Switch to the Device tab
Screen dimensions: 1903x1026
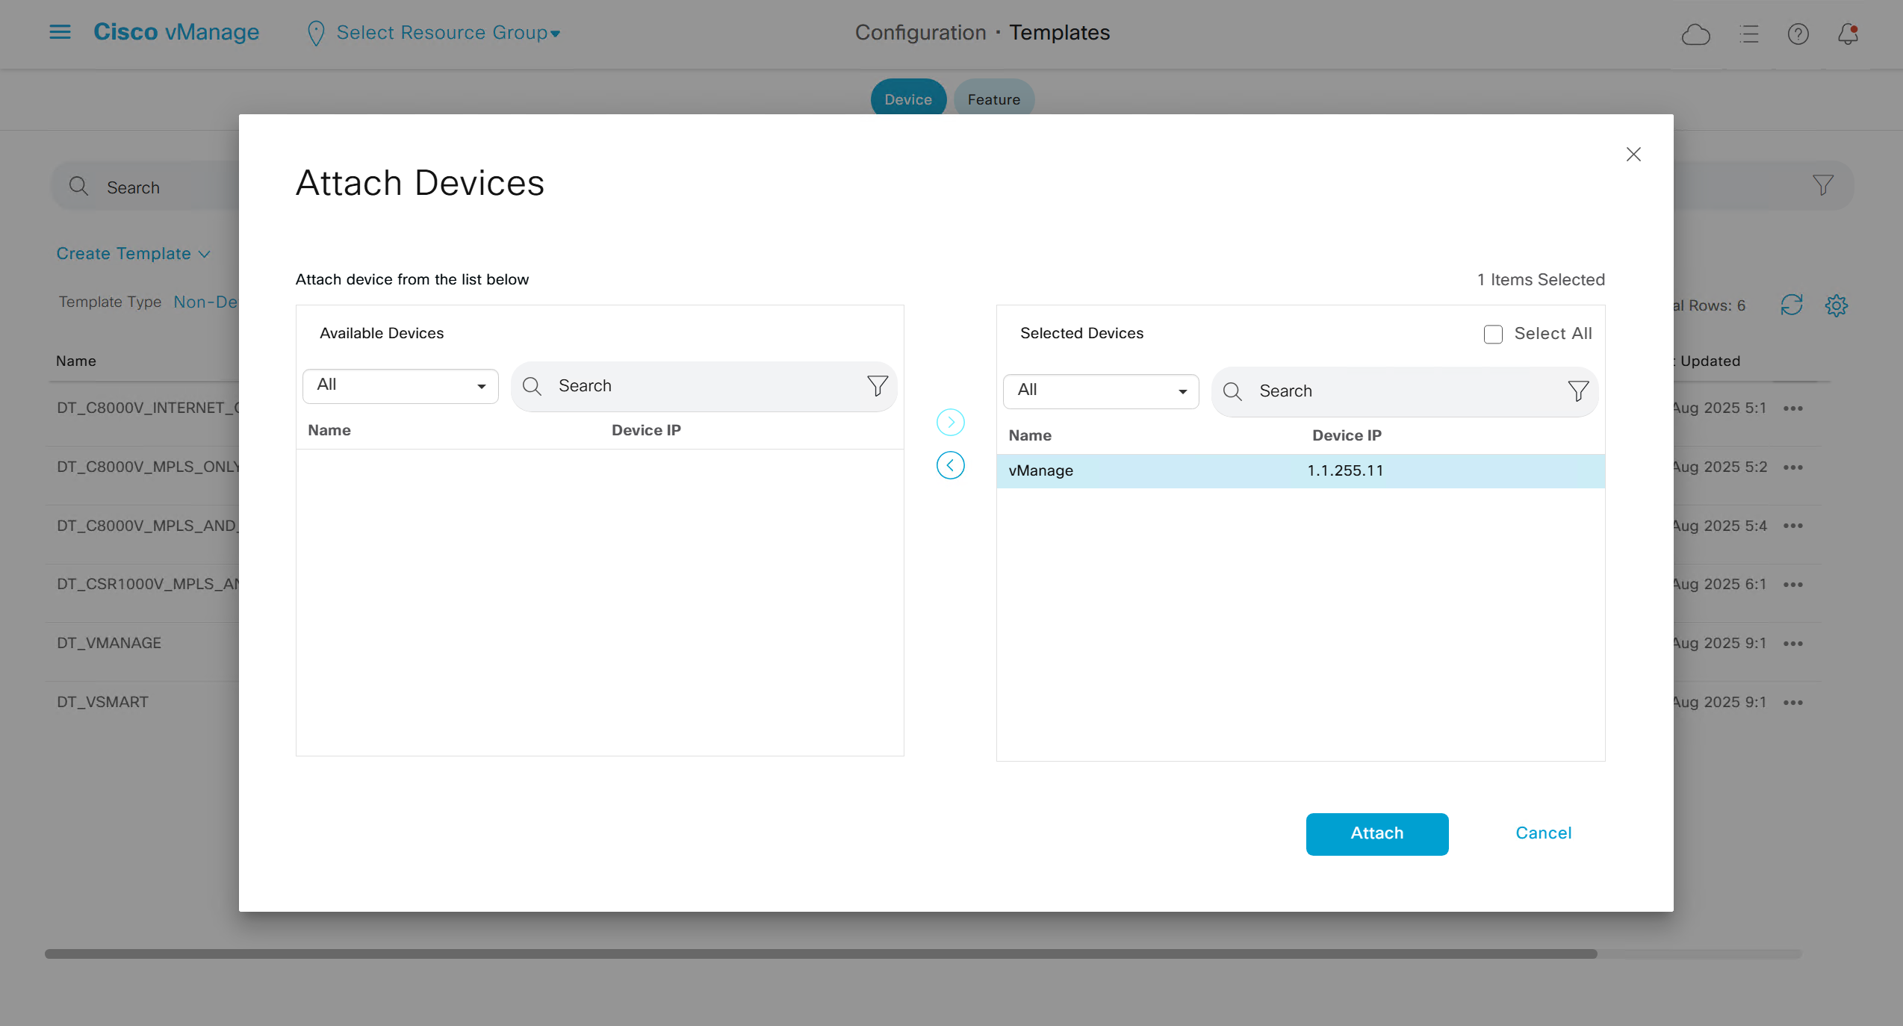click(x=907, y=99)
